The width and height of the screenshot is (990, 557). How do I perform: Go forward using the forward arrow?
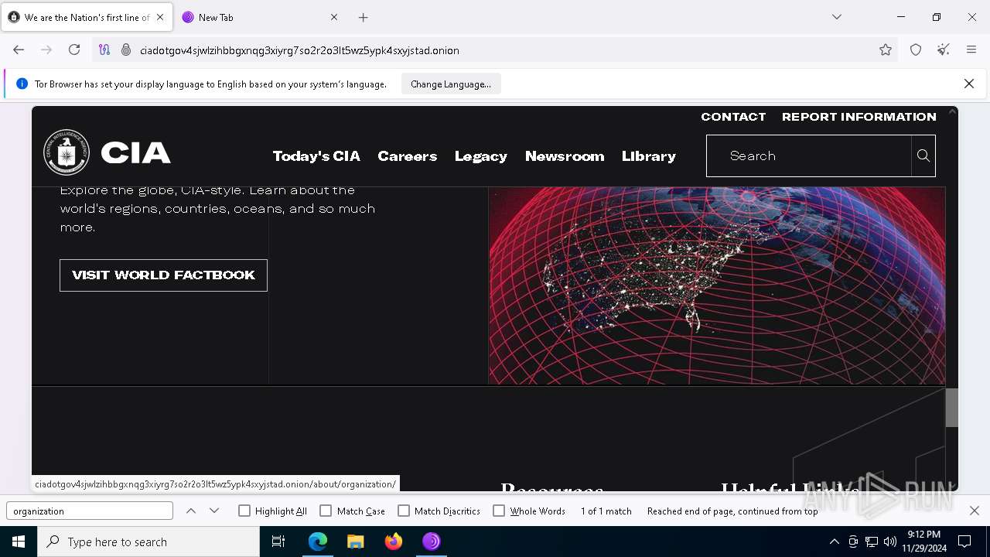tap(46, 50)
